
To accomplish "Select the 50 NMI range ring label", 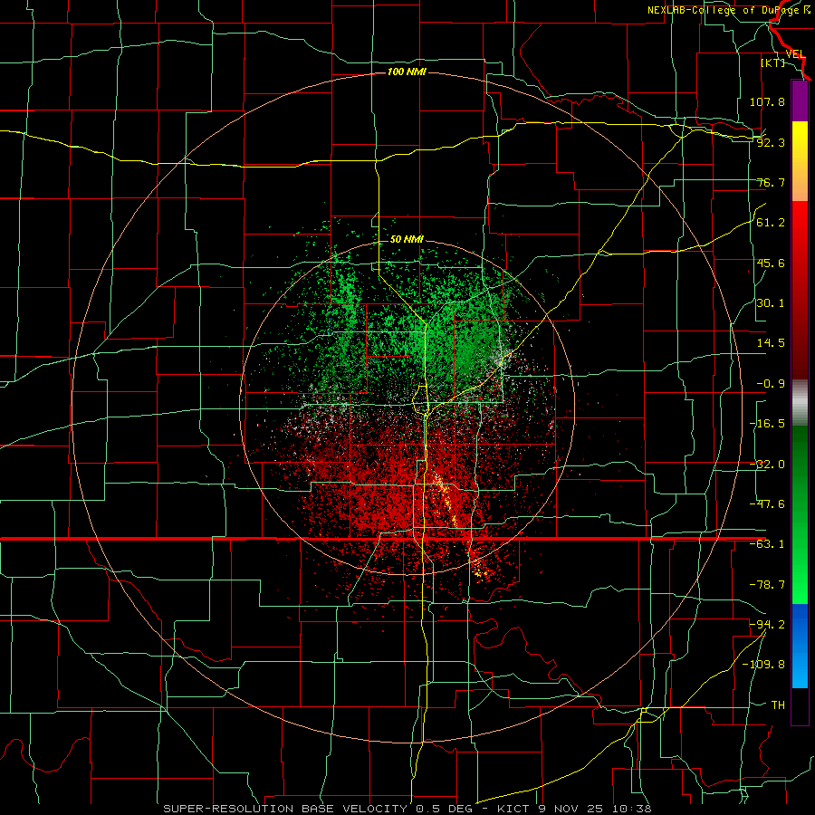I will pyautogui.click(x=407, y=239).
